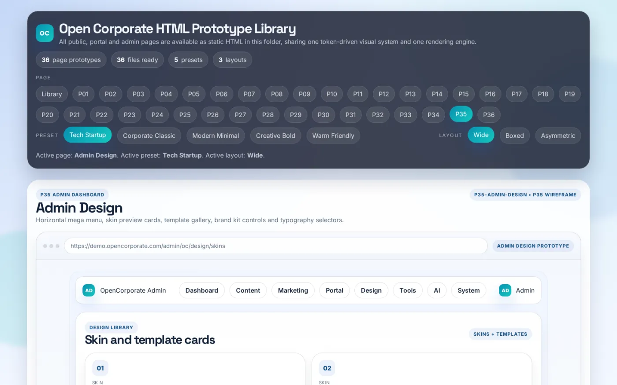
Task: Select the Tech Startup preset
Action: point(88,135)
